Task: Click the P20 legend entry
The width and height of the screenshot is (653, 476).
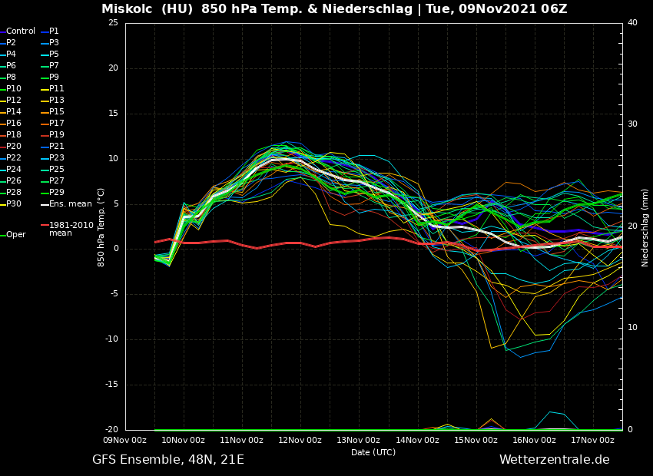Action: coord(14,147)
